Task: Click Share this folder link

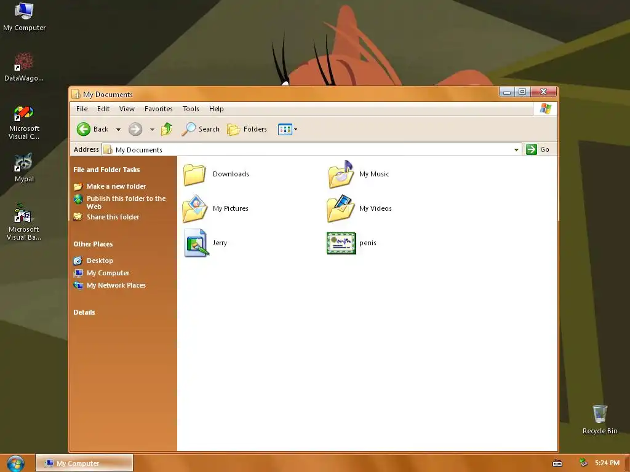Action: click(113, 217)
